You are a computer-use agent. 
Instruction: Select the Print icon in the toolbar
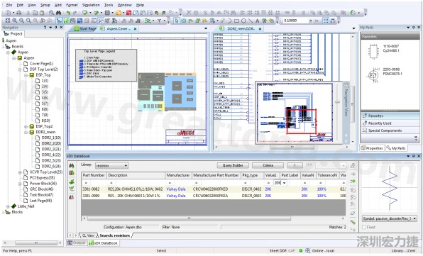coord(18,13)
